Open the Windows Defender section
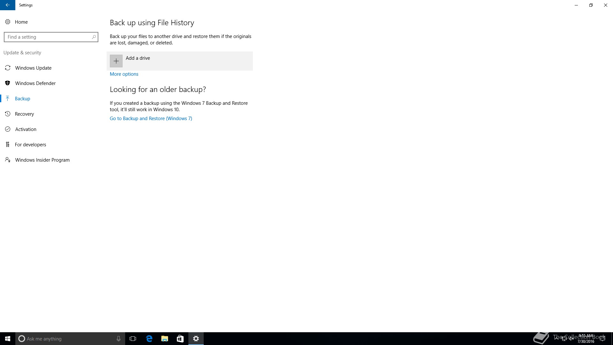Image resolution: width=613 pixels, height=345 pixels. point(51,83)
